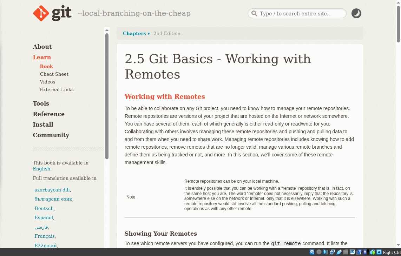This screenshot has width=401, height=256.
Task: Click the VirtualBox shared folders icon
Action: pos(346,252)
